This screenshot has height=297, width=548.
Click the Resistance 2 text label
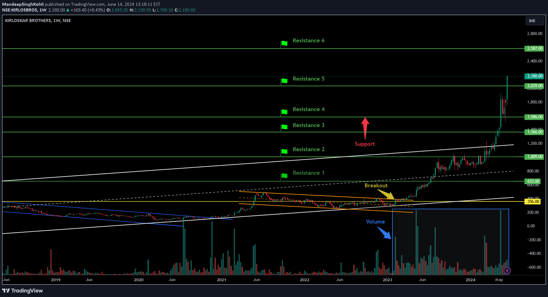(x=309, y=149)
